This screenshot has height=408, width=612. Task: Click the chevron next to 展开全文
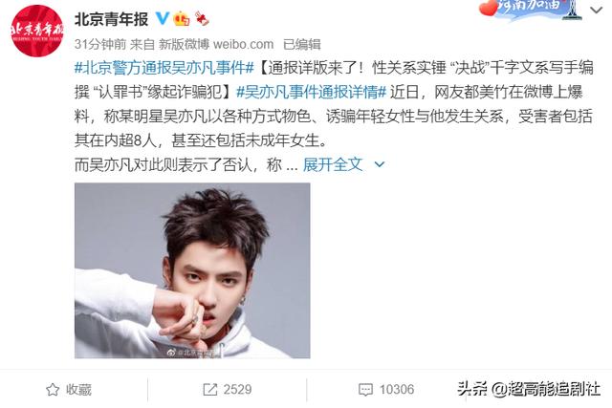[x=379, y=165]
